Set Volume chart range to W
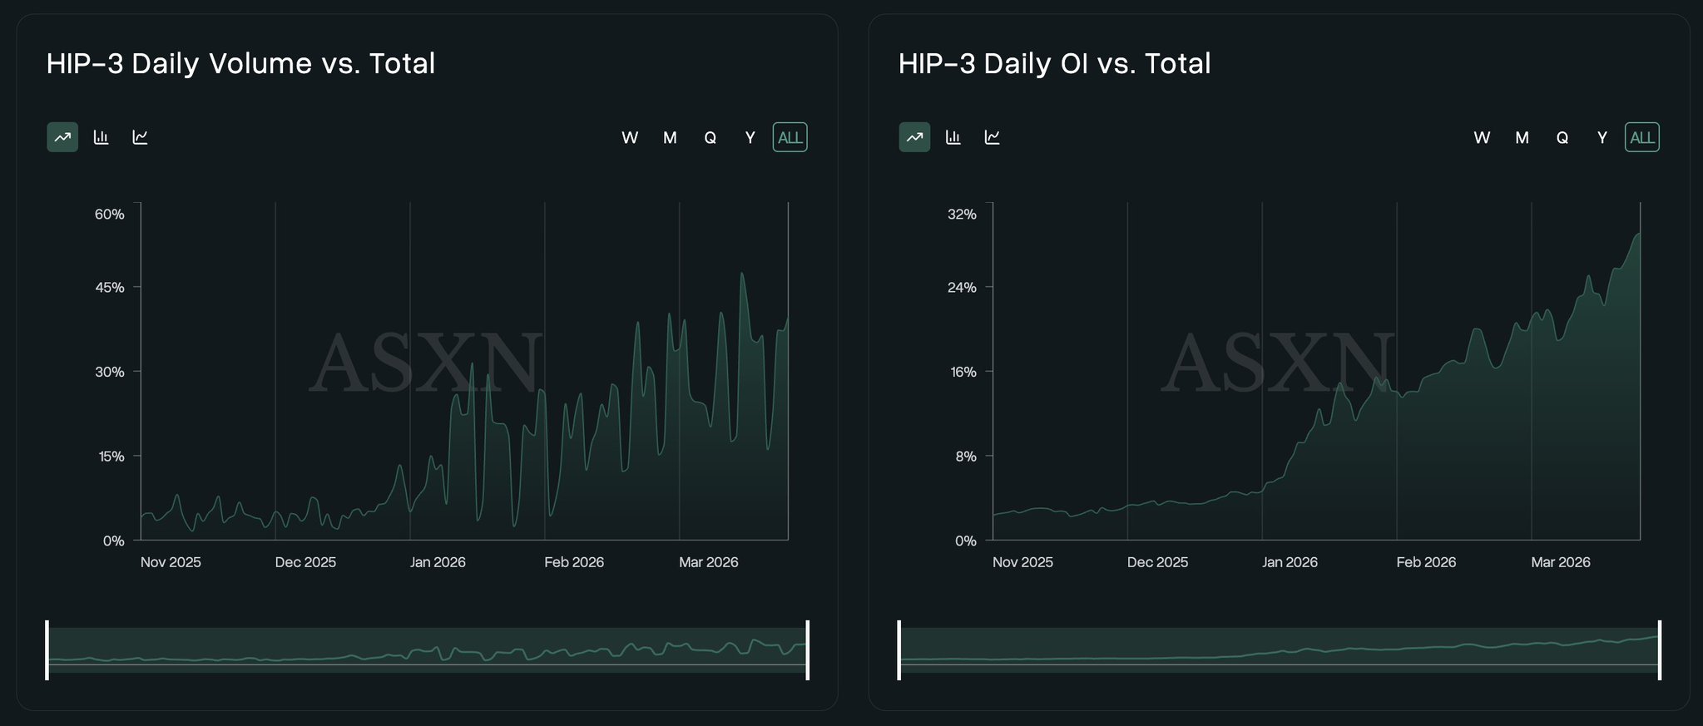 (630, 138)
